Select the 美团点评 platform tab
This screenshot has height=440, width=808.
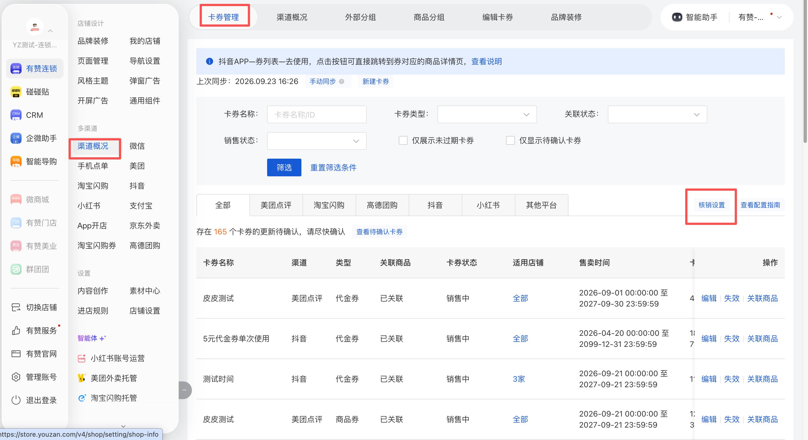(276, 205)
